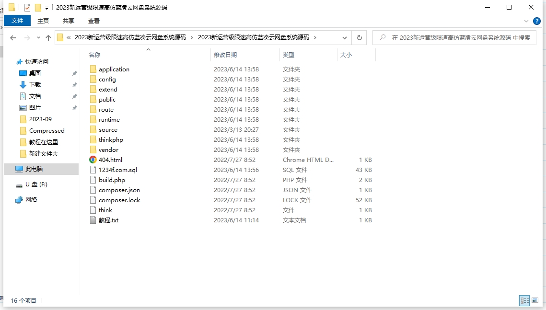Go up one folder level
The height and width of the screenshot is (310, 546).
pos(48,37)
